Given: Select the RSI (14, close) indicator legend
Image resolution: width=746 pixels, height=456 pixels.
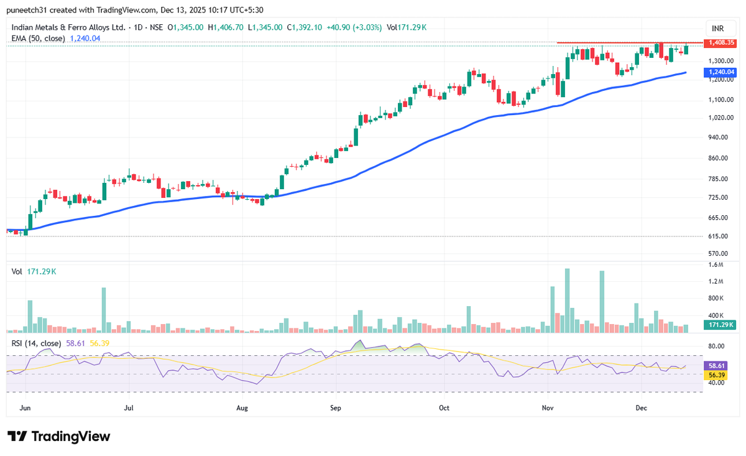Looking at the screenshot, I should pyautogui.click(x=37, y=343).
